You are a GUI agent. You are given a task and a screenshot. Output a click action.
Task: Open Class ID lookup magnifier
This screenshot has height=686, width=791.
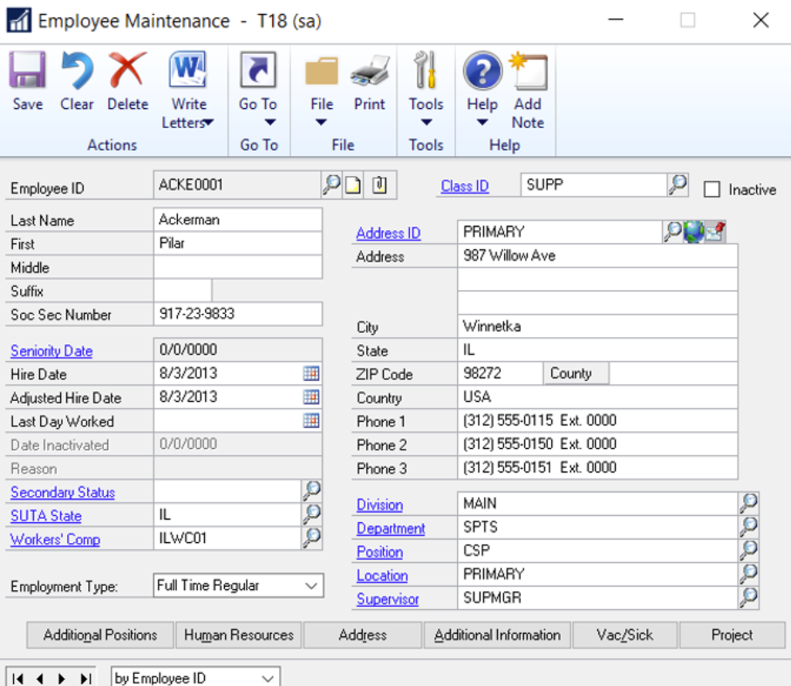[678, 185]
